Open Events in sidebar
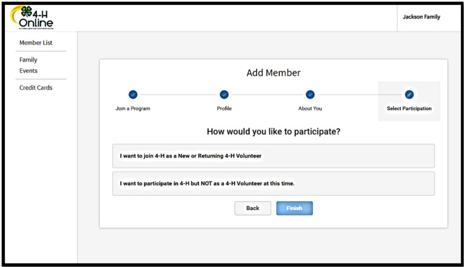The image size is (464, 267). [x=28, y=71]
